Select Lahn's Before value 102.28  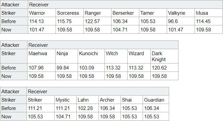(88, 108)
